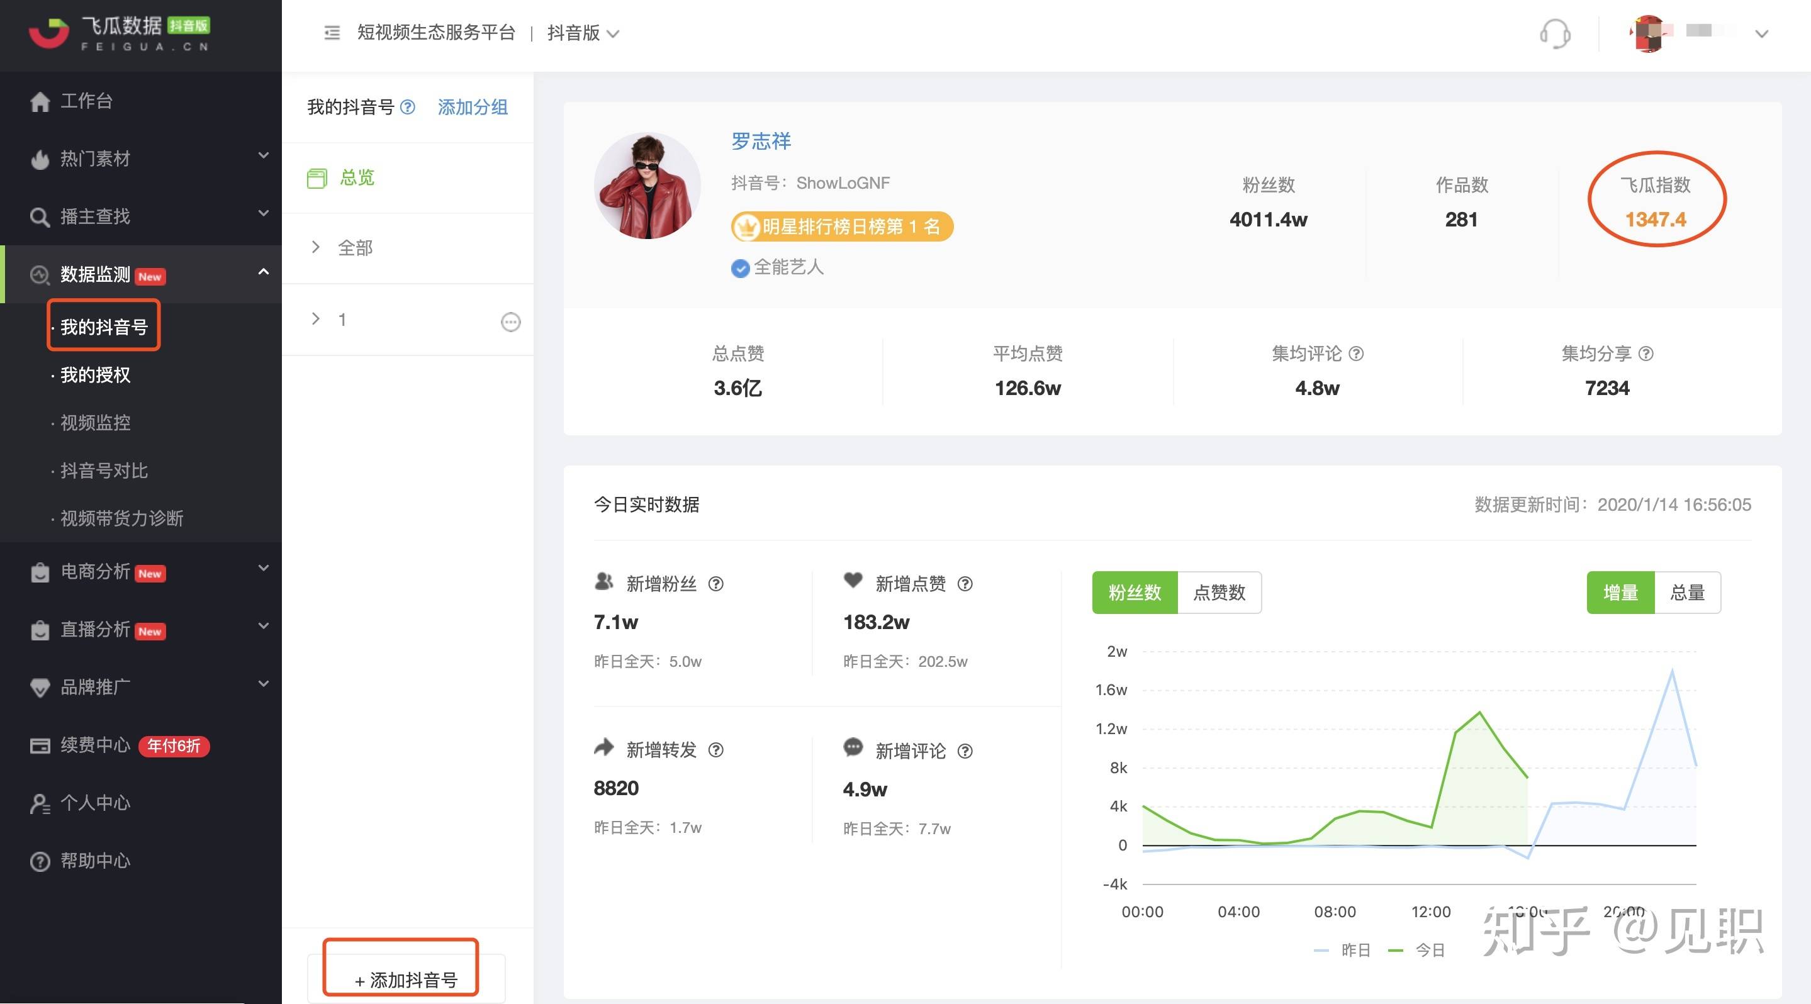Show 增量 in chart

tap(1620, 593)
